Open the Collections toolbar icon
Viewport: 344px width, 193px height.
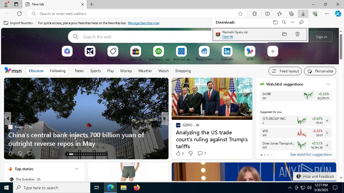coord(291,14)
